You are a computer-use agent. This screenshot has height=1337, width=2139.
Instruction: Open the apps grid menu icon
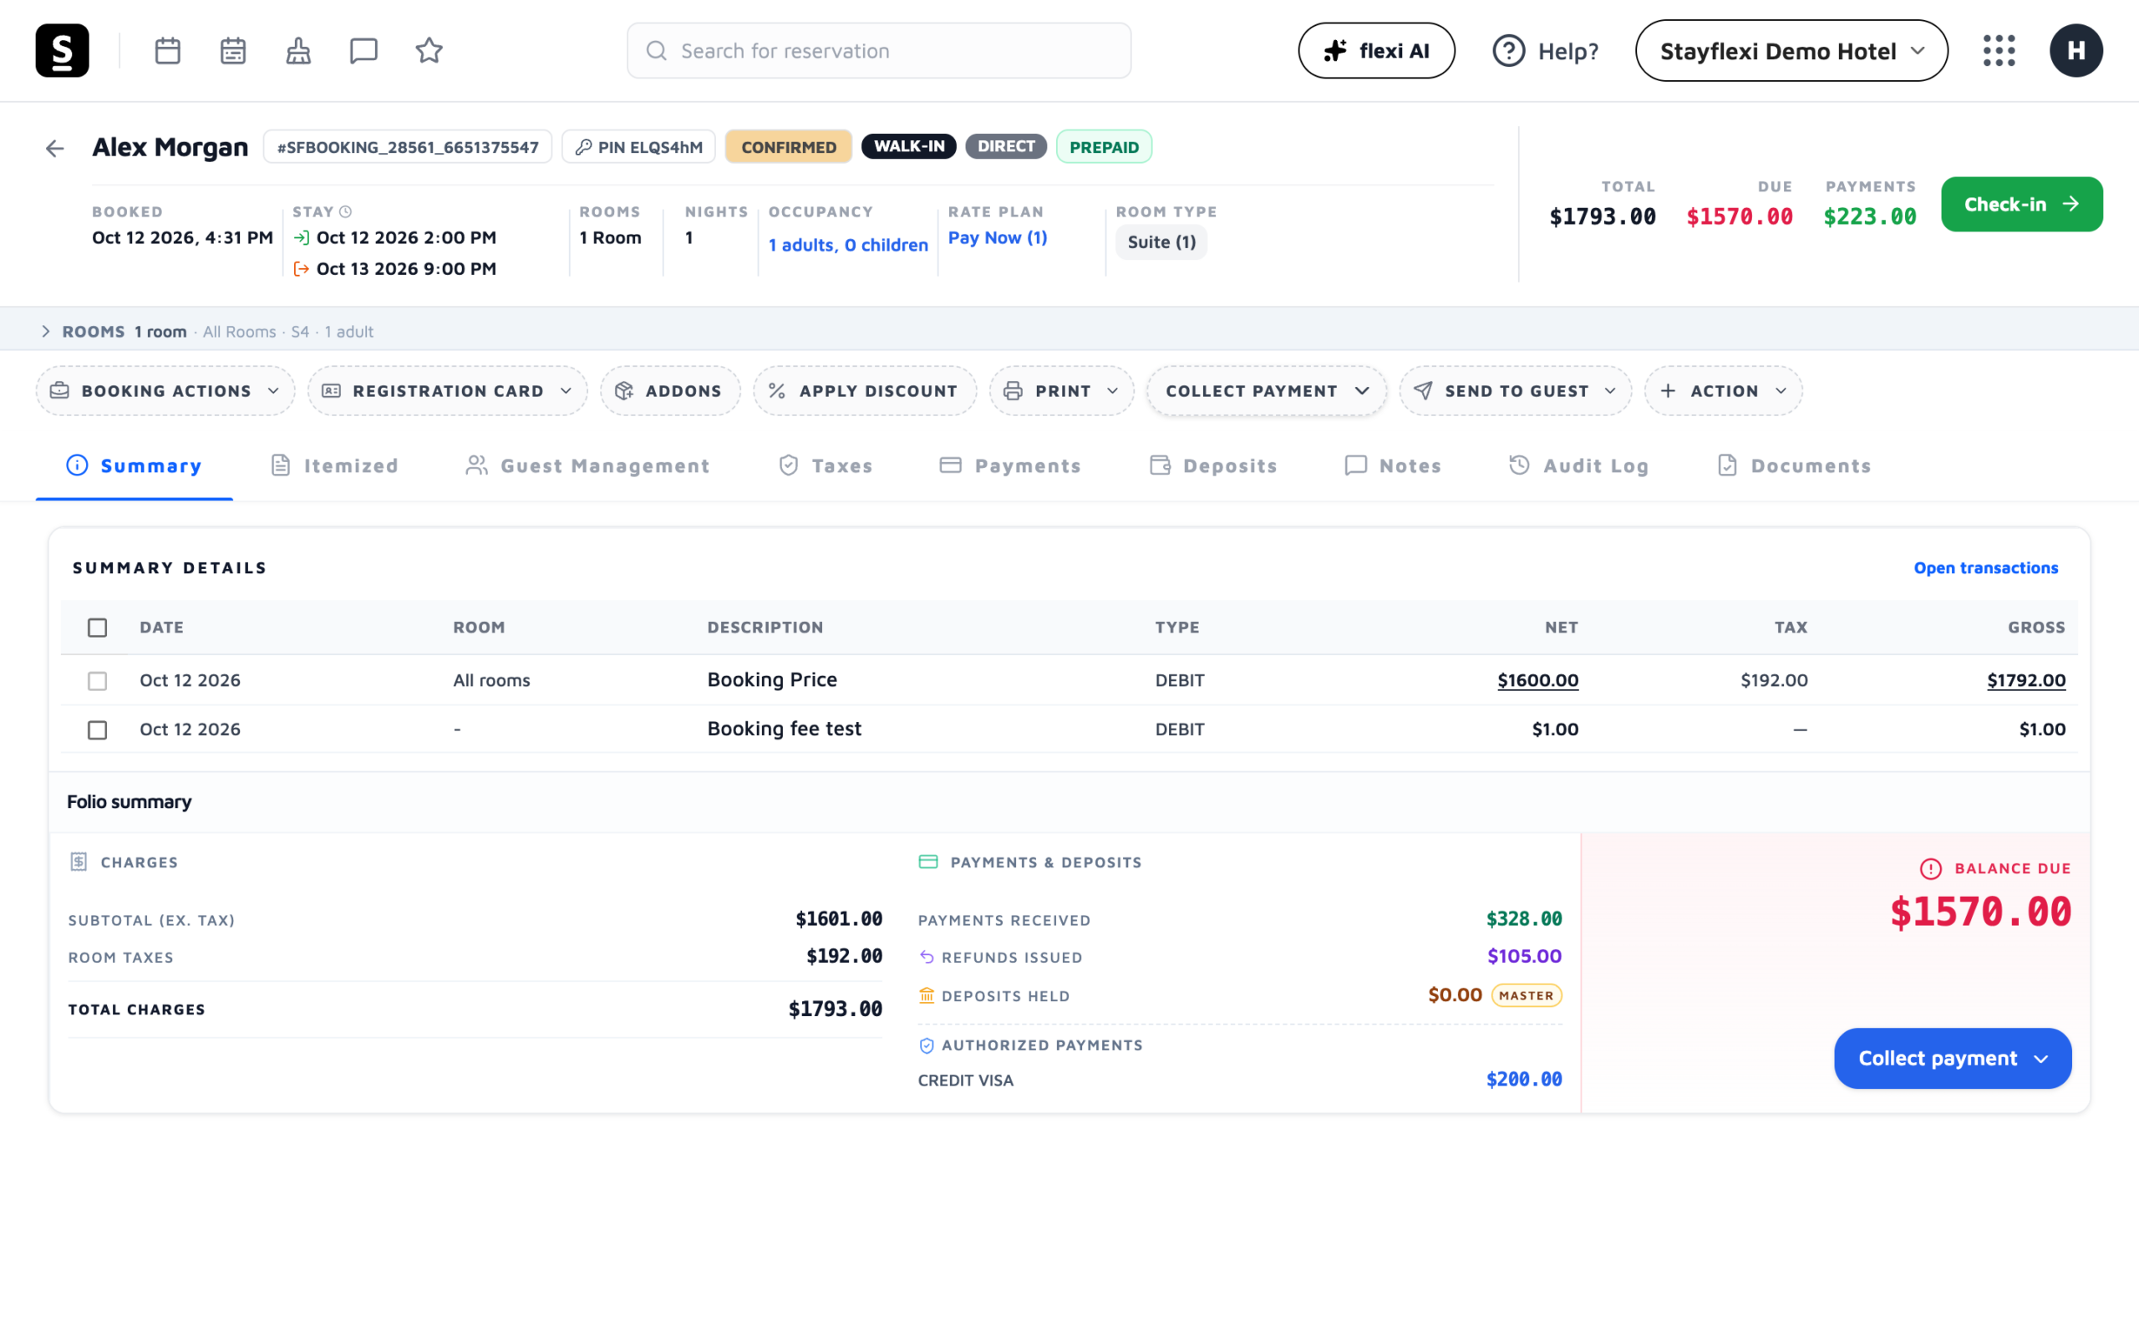click(1999, 50)
